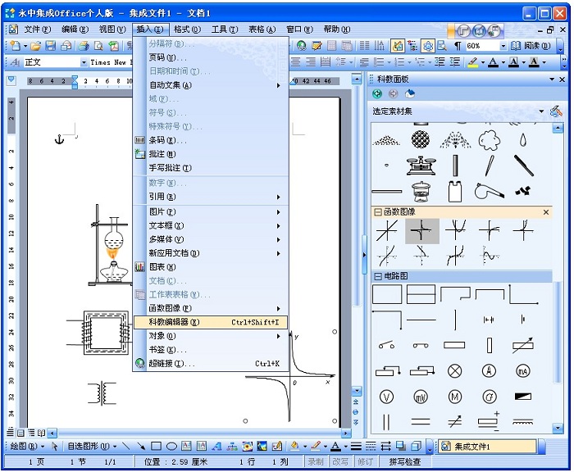Click the 集成文件1 taskbar button
Viewport: 574px width, 472px height.
487,447
